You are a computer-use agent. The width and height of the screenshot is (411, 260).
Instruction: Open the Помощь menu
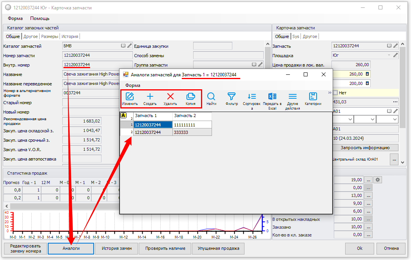(40, 18)
